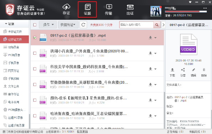Click 分享 share in detail panel
The height and width of the screenshot is (134, 212).
point(183,73)
